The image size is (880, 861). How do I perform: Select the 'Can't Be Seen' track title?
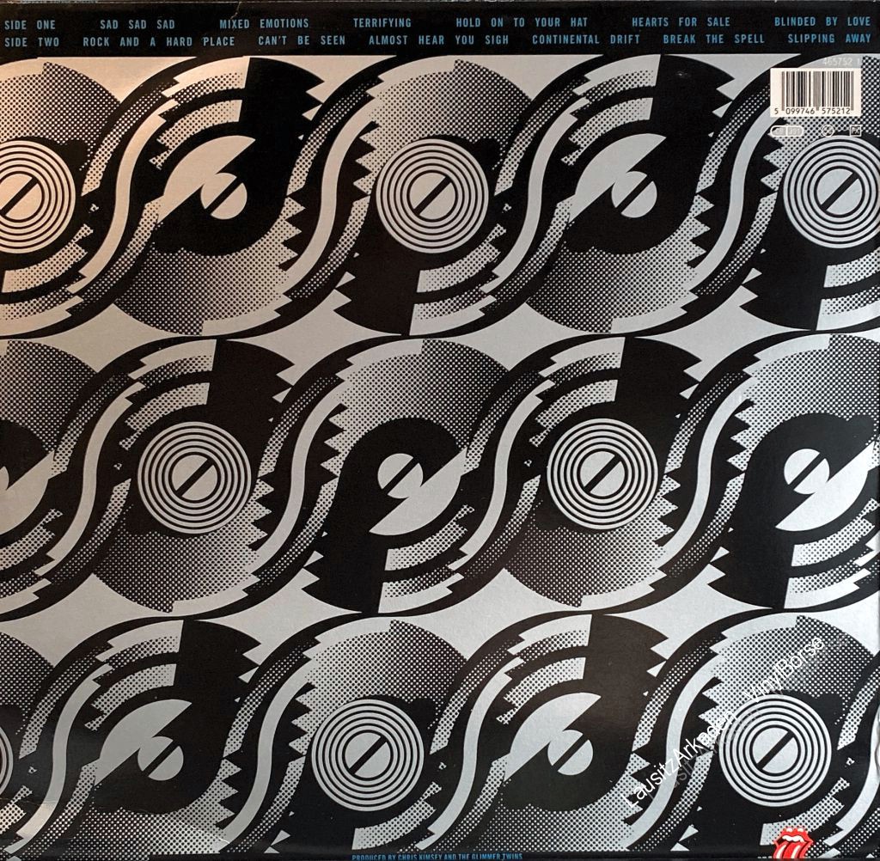pos(302,40)
